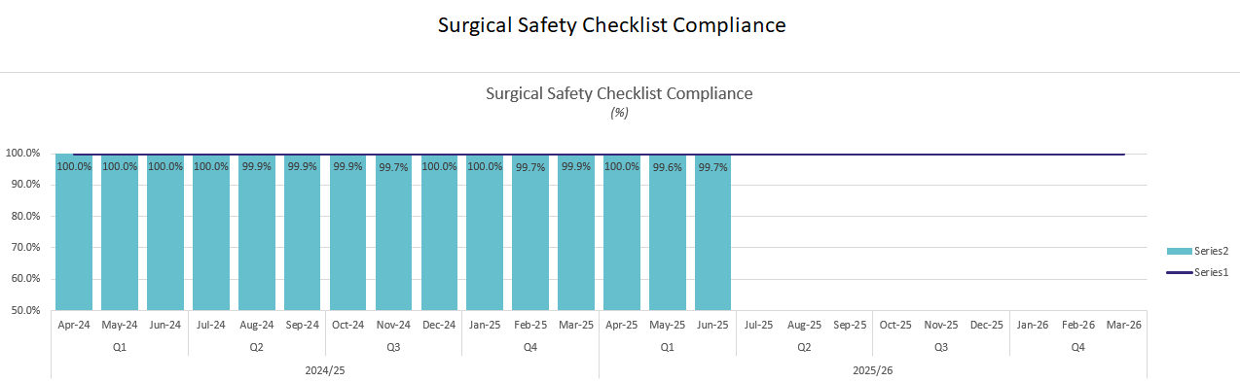Image resolution: width=1240 pixels, height=382 pixels.
Task: Select the Jun-25 bar labeled 99.7%
Action: [713, 232]
